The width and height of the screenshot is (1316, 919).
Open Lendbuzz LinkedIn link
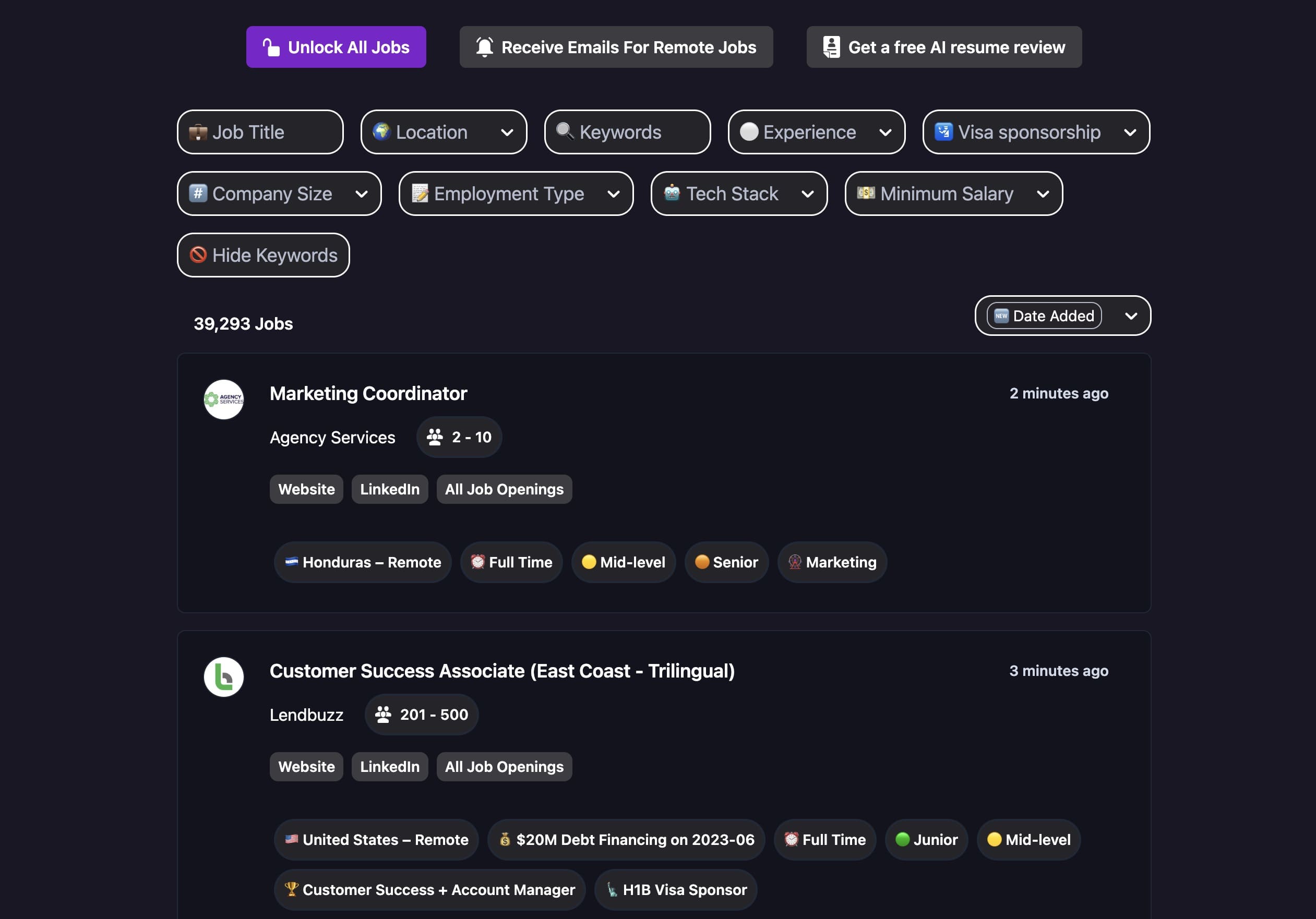pos(390,767)
